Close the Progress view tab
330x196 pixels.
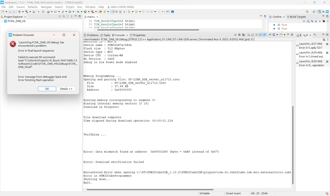coord(310,35)
